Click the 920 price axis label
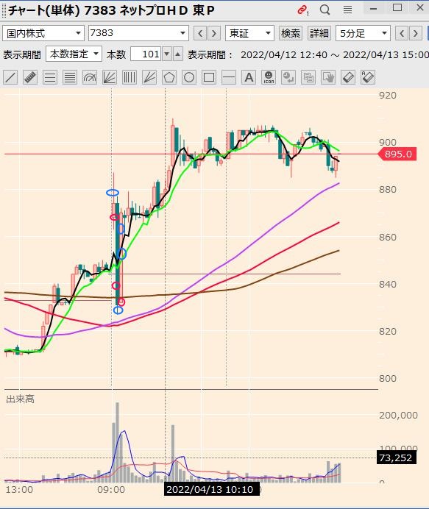 (x=388, y=96)
